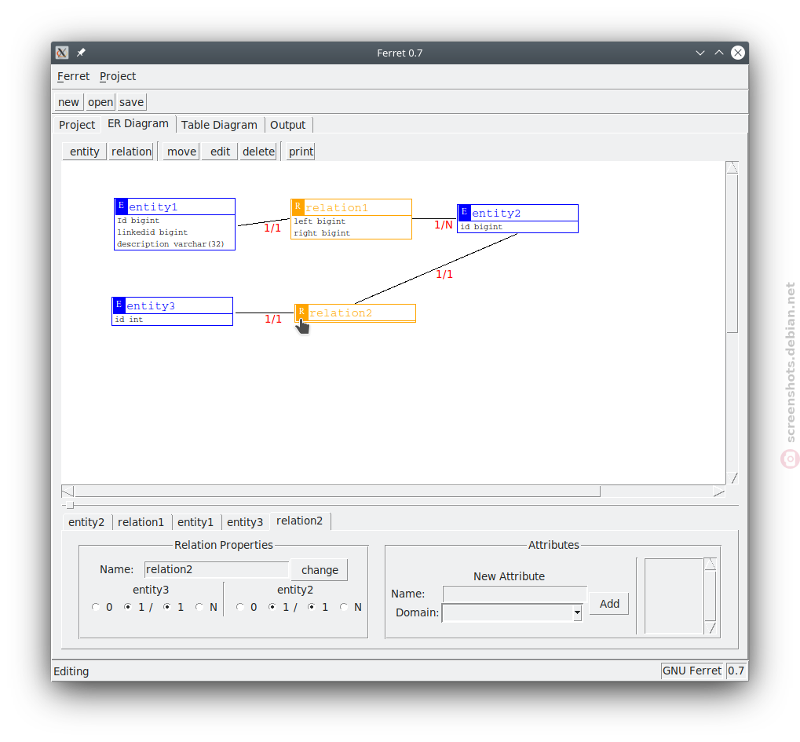Click the E icon of entity1 box
The height and width of the screenshot is (742, 800).
pos(121,206)
